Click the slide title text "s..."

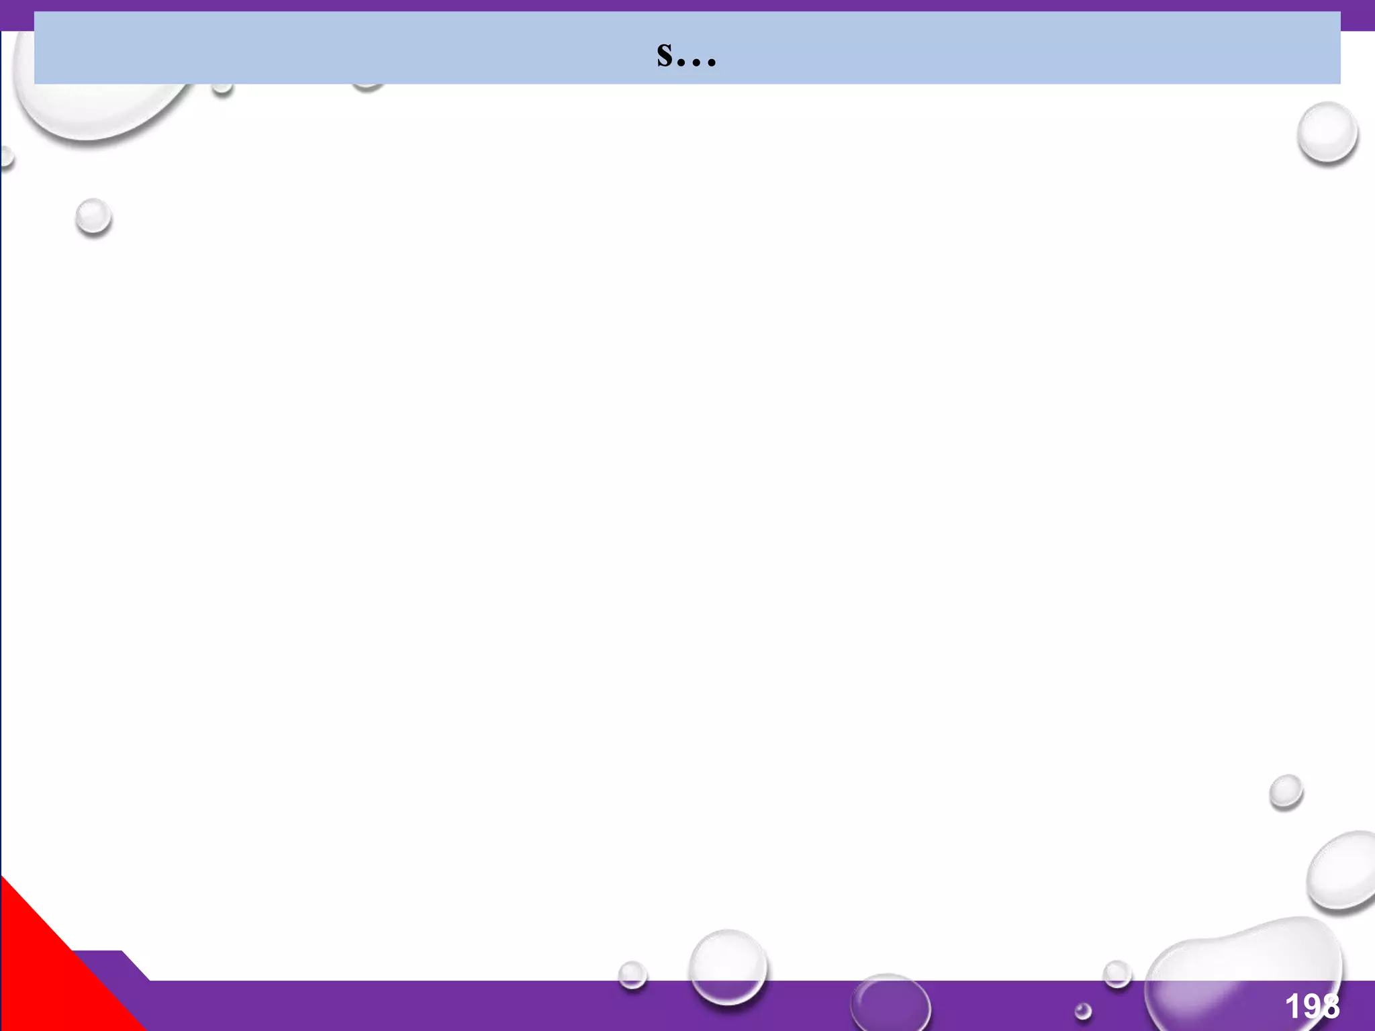(x=686, y=54)
